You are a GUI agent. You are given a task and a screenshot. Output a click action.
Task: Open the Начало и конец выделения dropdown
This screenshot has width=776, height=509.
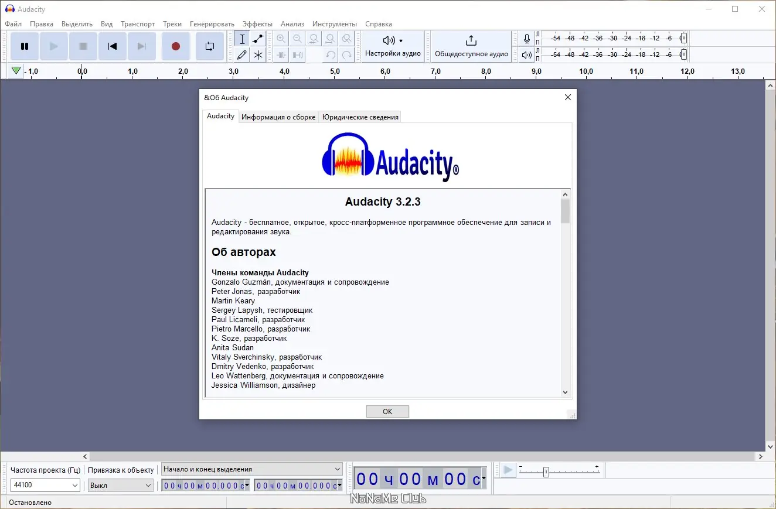[252, 469]
